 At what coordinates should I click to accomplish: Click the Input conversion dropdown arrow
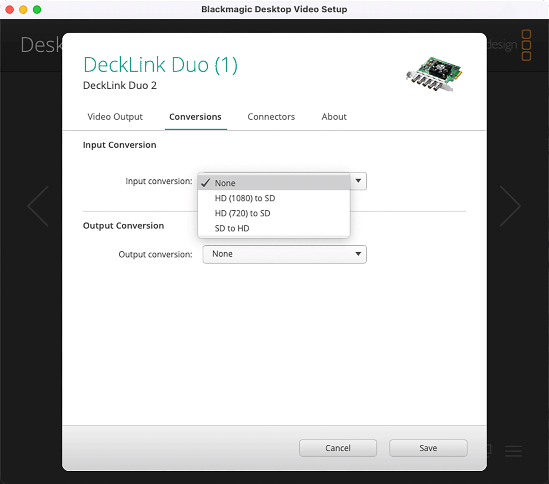pos(358,181)
